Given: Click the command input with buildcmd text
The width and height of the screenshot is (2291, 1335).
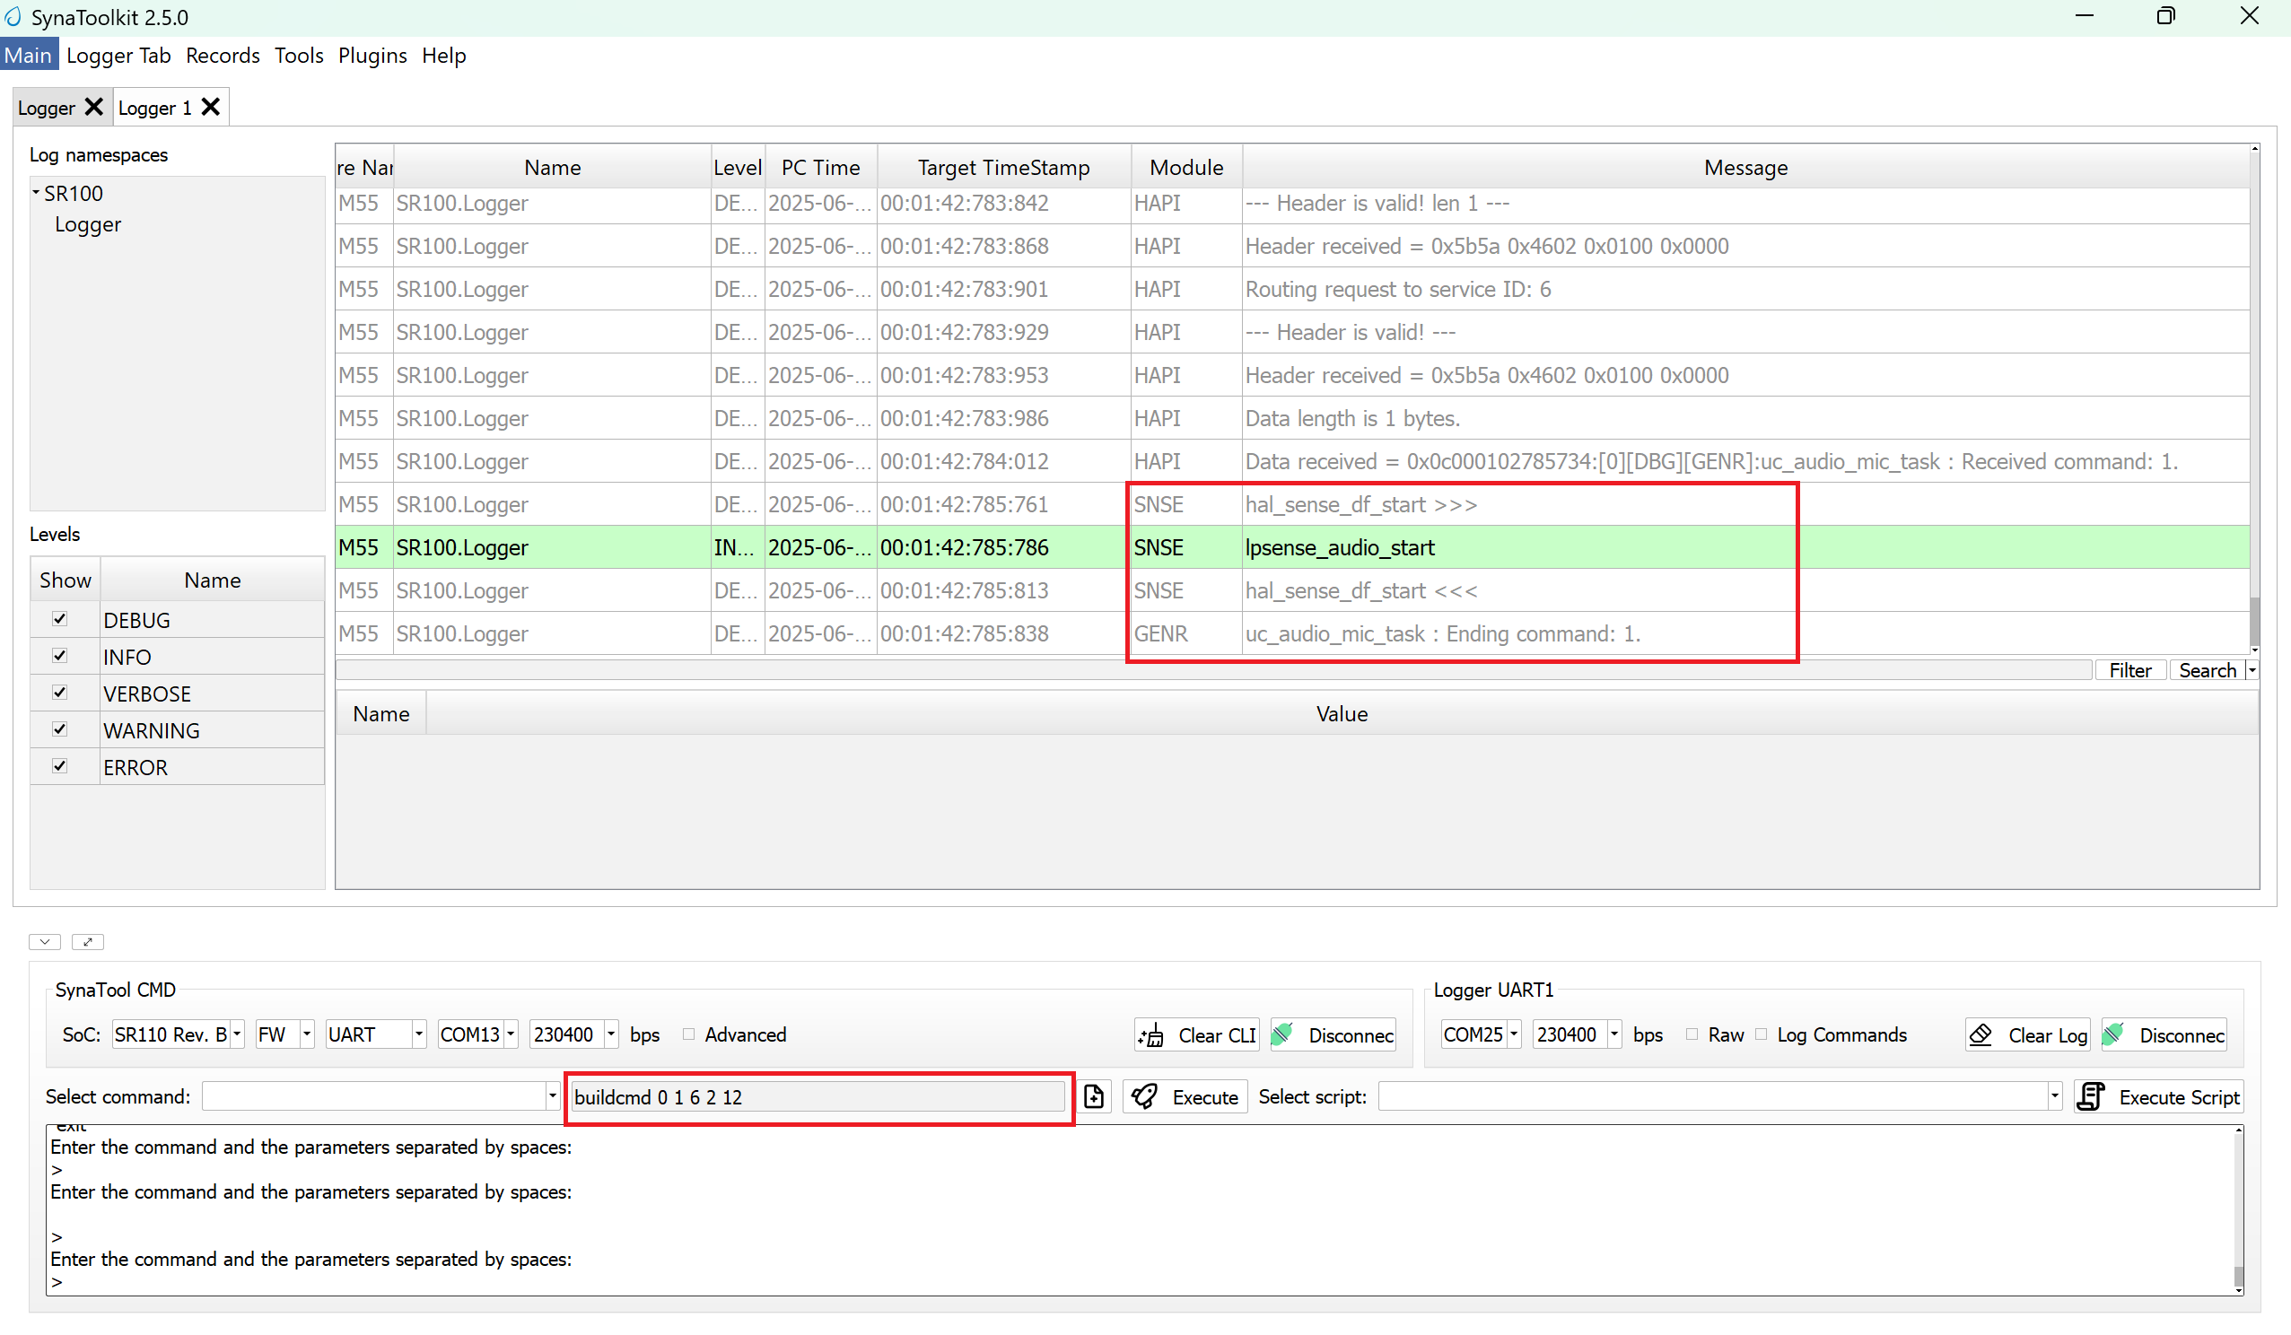Looking at the screenshot, I should (818, 1097).
